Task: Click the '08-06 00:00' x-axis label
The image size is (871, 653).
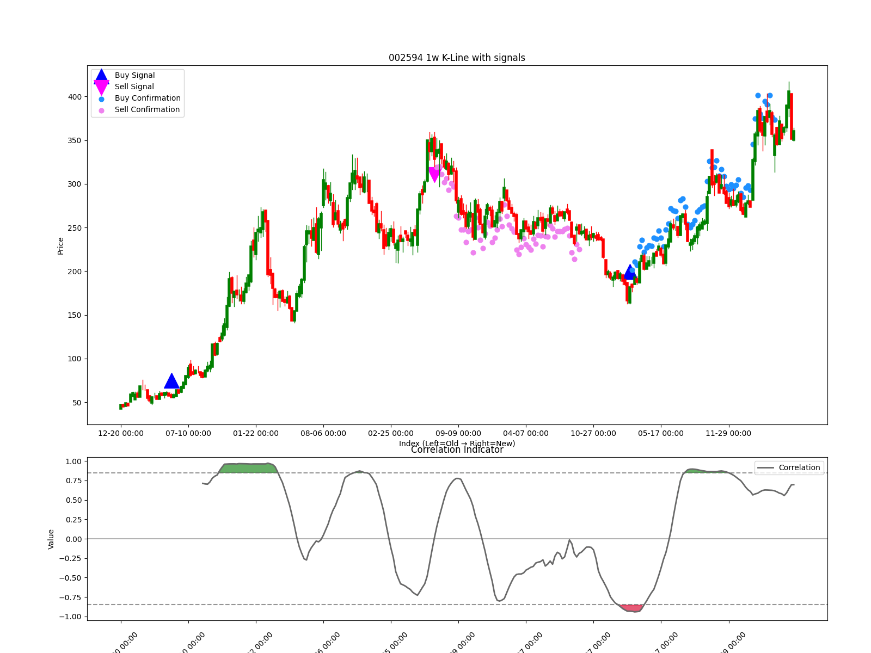Action: click(x=323, y=433)
